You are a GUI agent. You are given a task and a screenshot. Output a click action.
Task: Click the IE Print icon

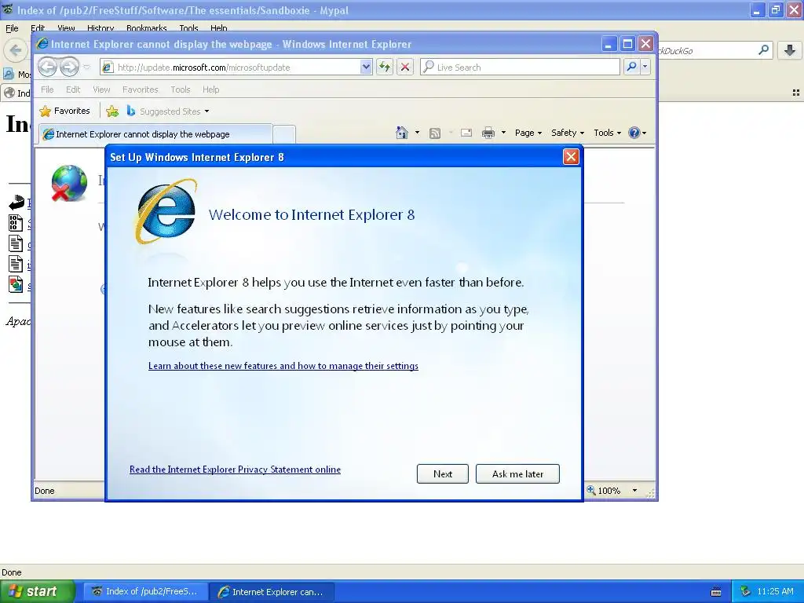click(x=488, y=133)
